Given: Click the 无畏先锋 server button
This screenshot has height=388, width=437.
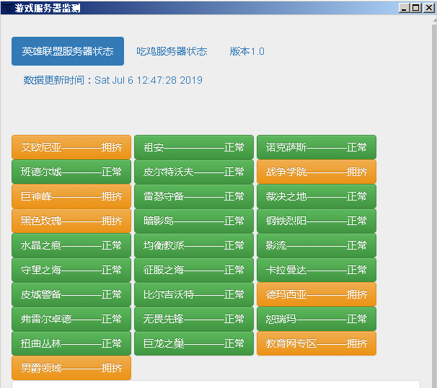Looking at the screenshot, I should tap(194, 319).
